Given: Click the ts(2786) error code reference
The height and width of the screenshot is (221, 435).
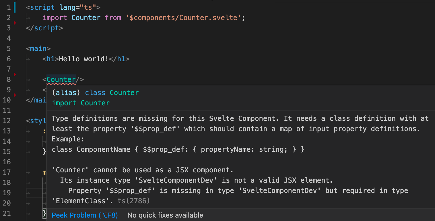Looking at the screenshot, I should [133, 201].
